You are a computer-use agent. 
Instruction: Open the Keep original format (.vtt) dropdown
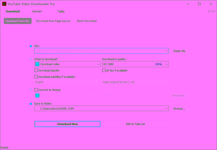135,82
